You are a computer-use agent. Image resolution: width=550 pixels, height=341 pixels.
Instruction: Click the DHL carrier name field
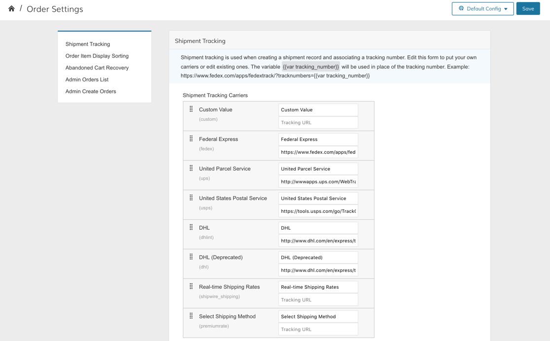point(318,228)
